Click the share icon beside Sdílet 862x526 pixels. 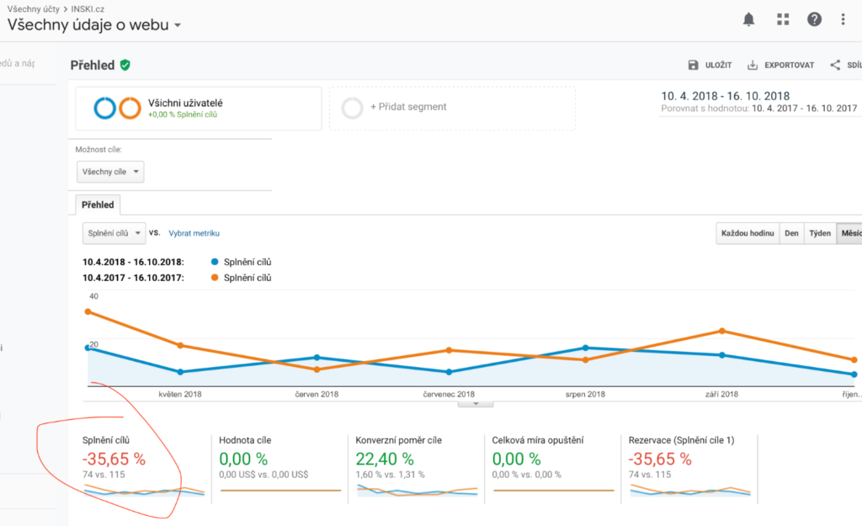[x=835, y=65]
